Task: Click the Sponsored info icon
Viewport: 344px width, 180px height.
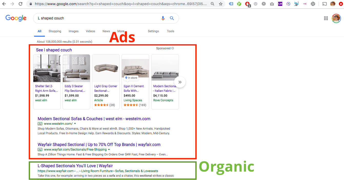Action: click(173, 48)
